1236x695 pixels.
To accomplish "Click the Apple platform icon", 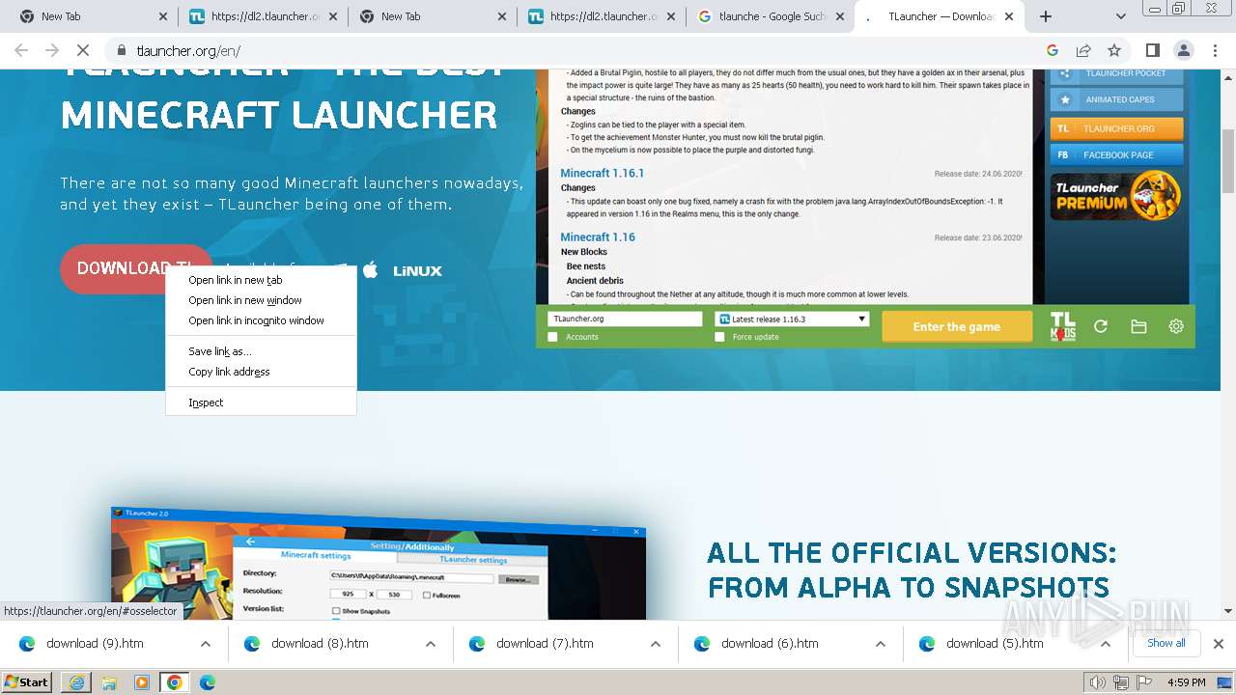I will tap(370, 270).
